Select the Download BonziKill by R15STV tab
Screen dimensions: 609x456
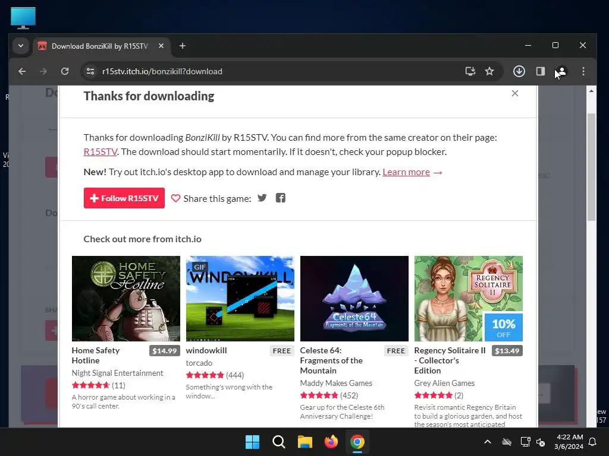pyautogui.click(x=102, y=46)
